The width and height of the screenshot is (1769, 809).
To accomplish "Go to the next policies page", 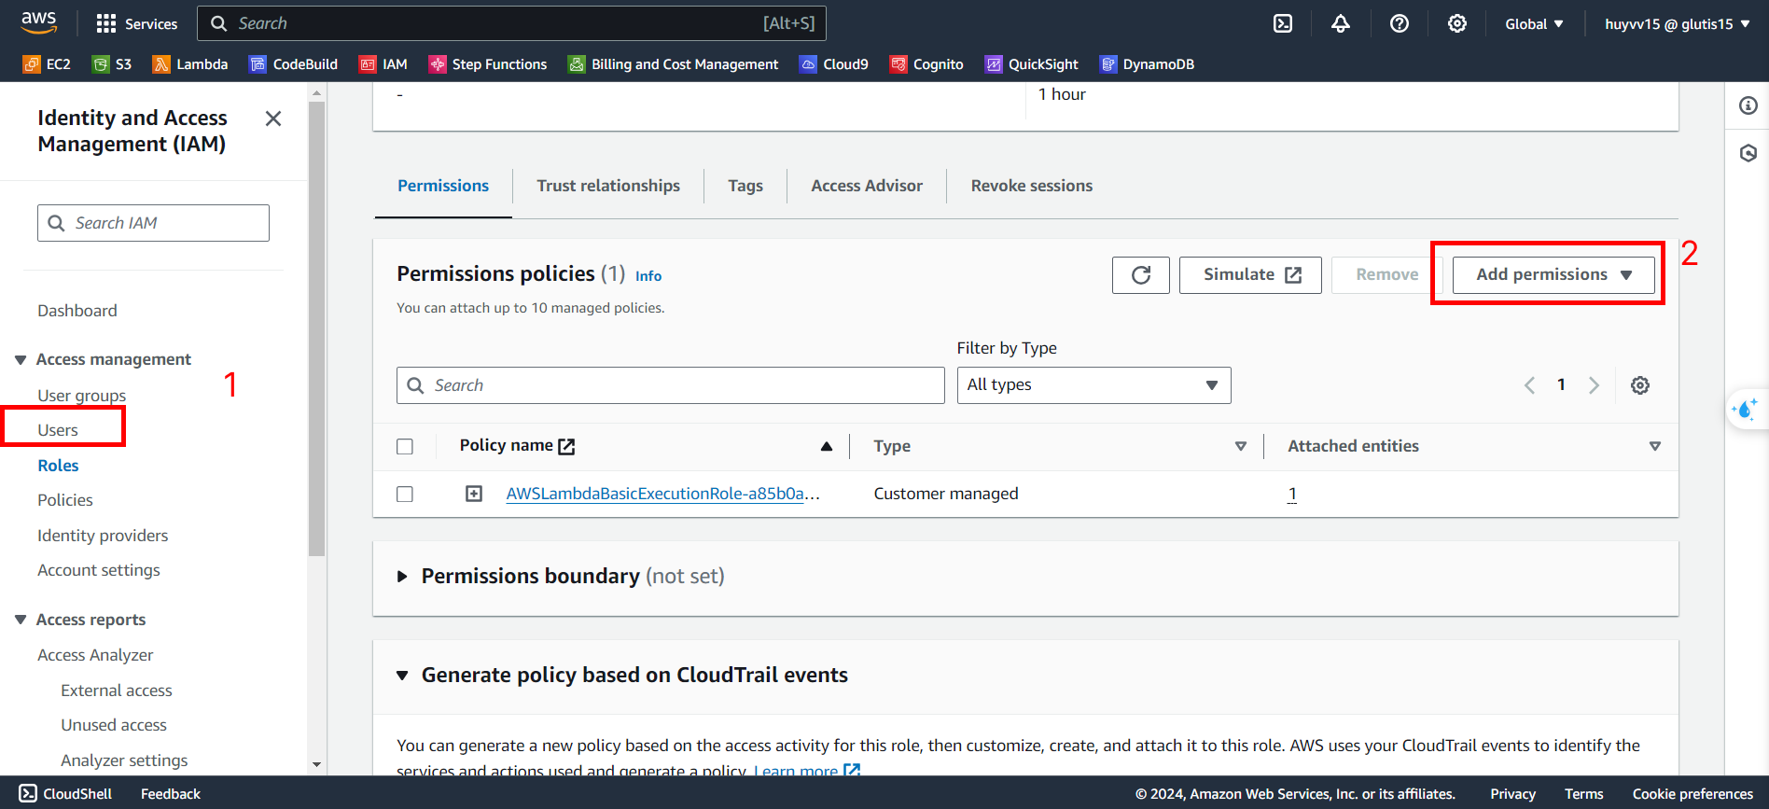I will pos(1594,385).
